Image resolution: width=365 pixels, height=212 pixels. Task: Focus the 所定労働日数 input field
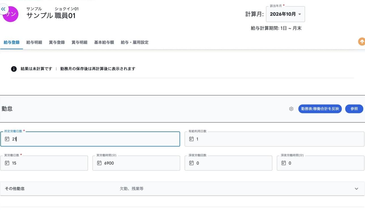(x=90, y=139)
